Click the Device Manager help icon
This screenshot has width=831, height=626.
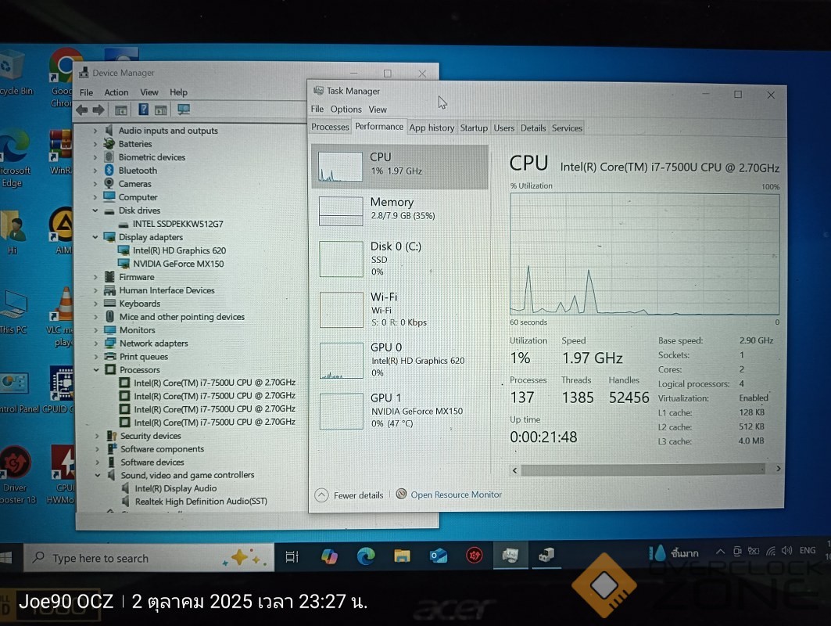pyautogui.click(x=143, y=110)
